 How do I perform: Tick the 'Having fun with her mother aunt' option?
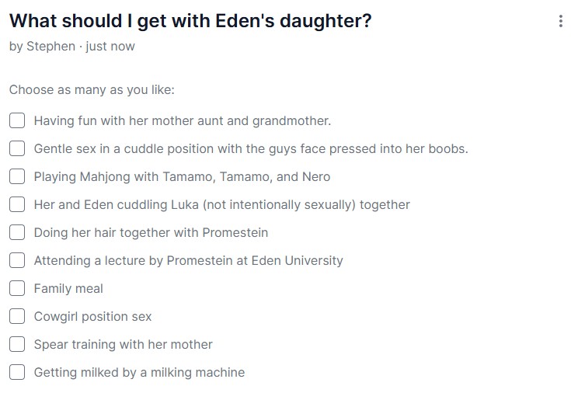click(x=17, y=120)
